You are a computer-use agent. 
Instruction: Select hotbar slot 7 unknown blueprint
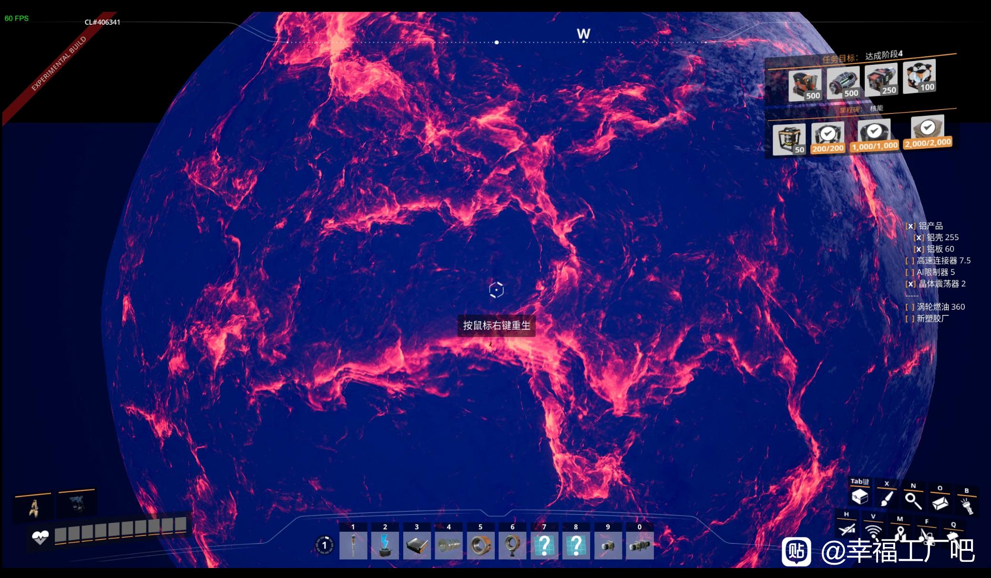pyautogui.click(x=544, y=545)
